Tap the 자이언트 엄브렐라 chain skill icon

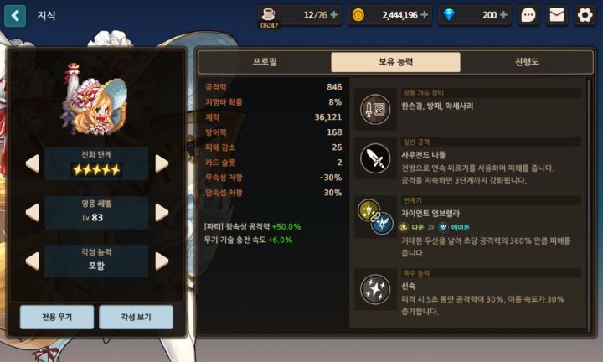click(x=375, y=217)
